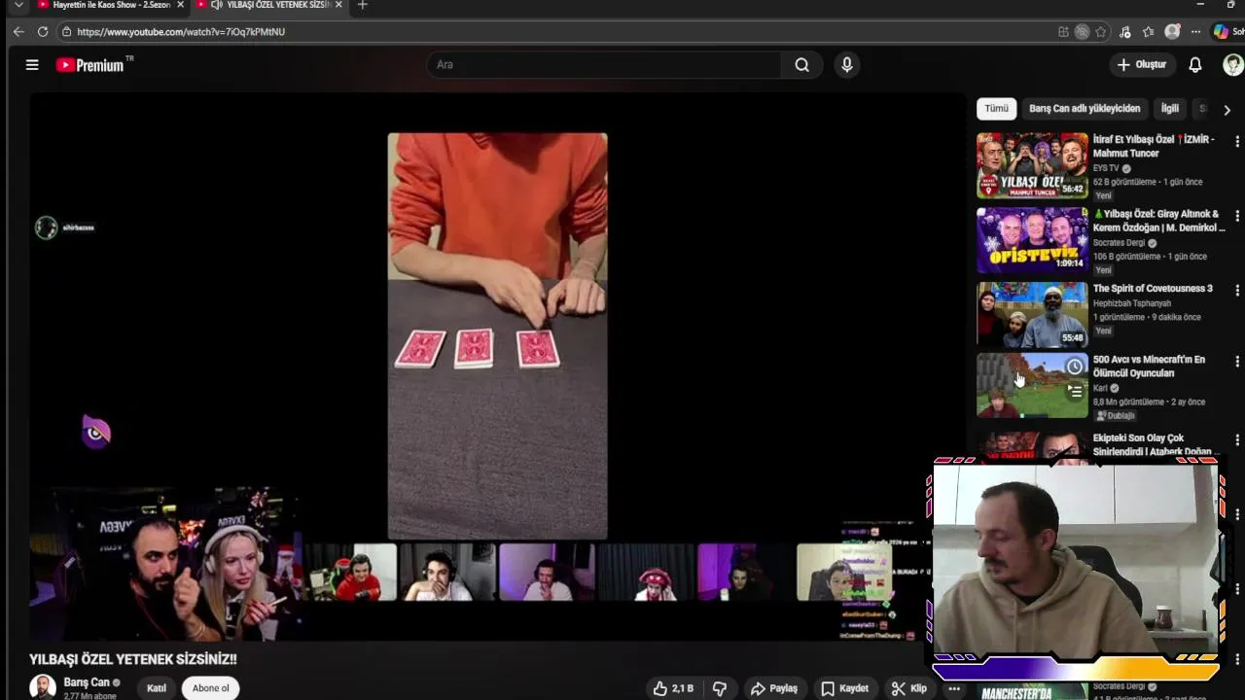Open the YouTube guide hamburger menu
The width and height of the screenshot is (1245, 700).
pos(32,65)
